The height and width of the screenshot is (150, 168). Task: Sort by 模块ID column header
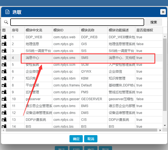pyautogui.click(x=66, y=30)
